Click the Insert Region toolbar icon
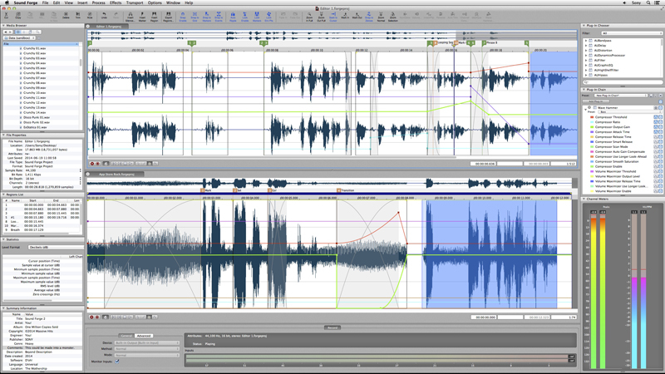This screenshot has height=374, width=665. 154,17
